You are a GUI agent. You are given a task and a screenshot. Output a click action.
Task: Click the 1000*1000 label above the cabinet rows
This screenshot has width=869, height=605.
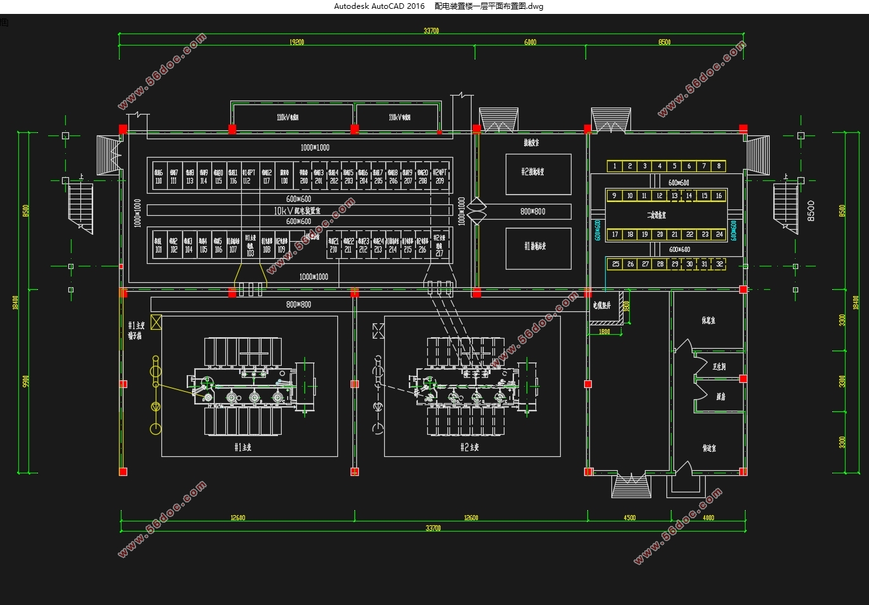click(x=315, y=147)
